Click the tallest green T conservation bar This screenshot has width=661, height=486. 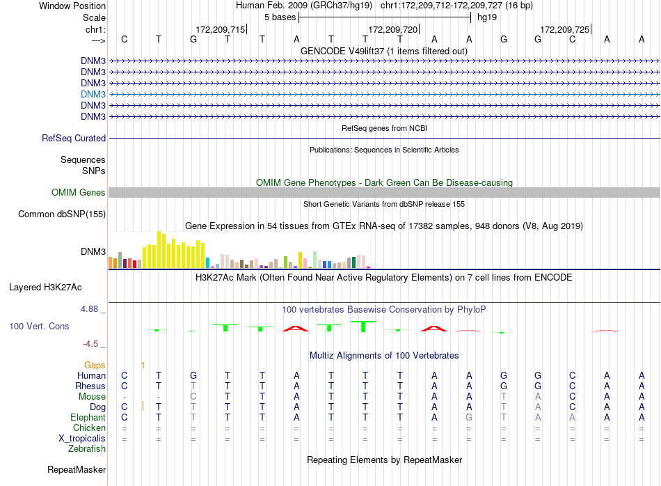point(363,326)
